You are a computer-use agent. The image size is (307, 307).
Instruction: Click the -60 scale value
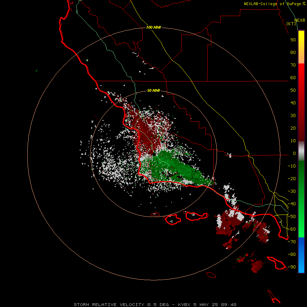click(x=292, y=229)
